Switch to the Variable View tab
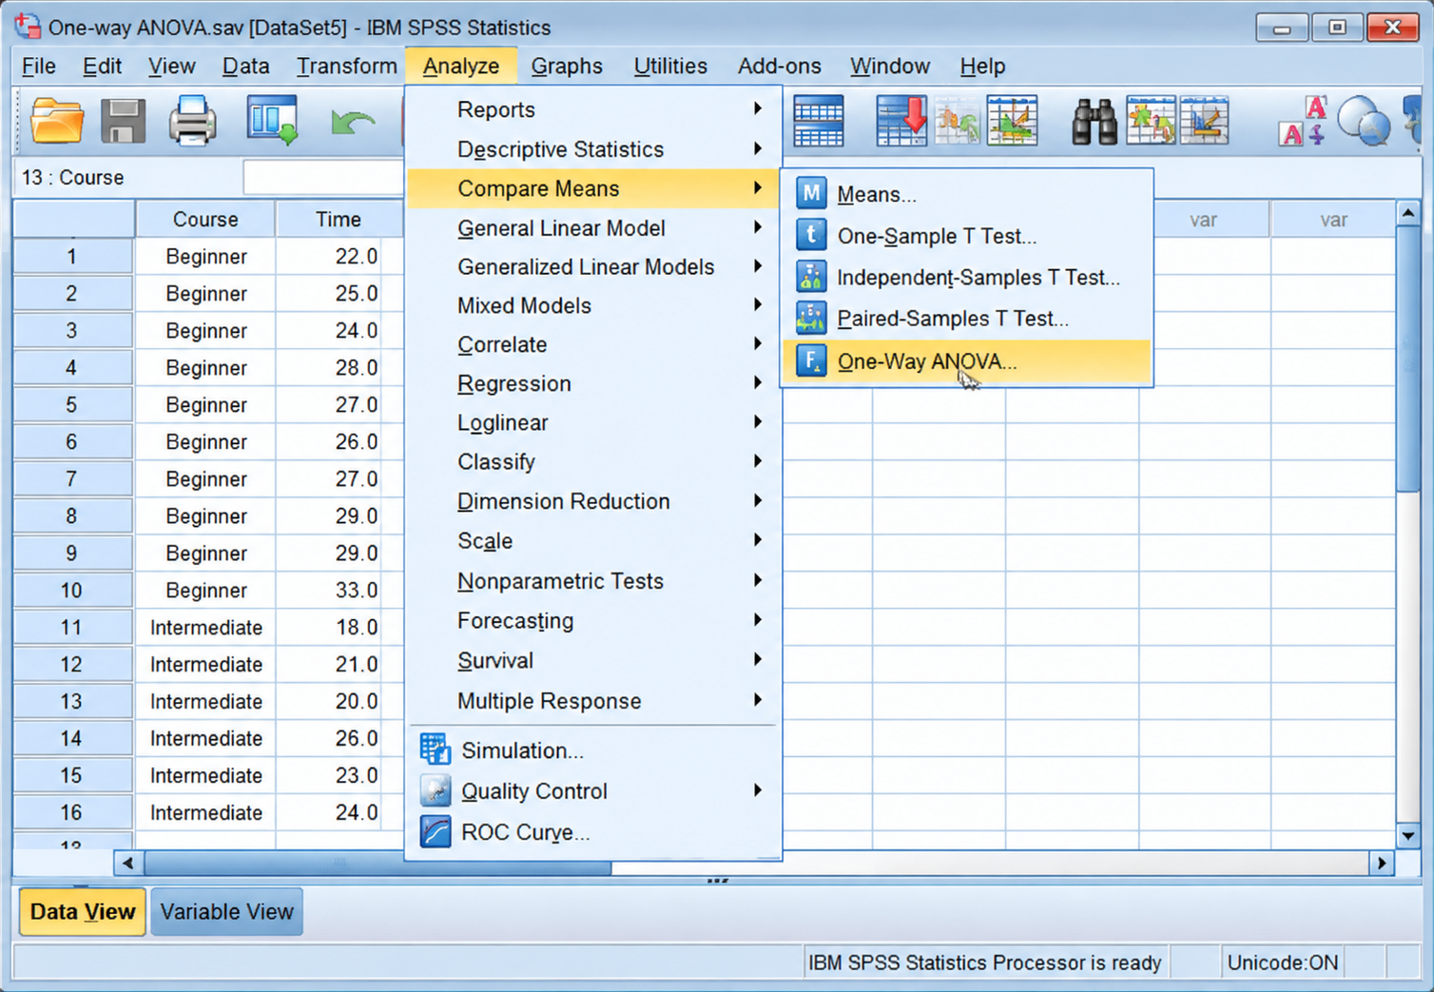Viewport: 1434px width, 992px height. click(226, 911)
